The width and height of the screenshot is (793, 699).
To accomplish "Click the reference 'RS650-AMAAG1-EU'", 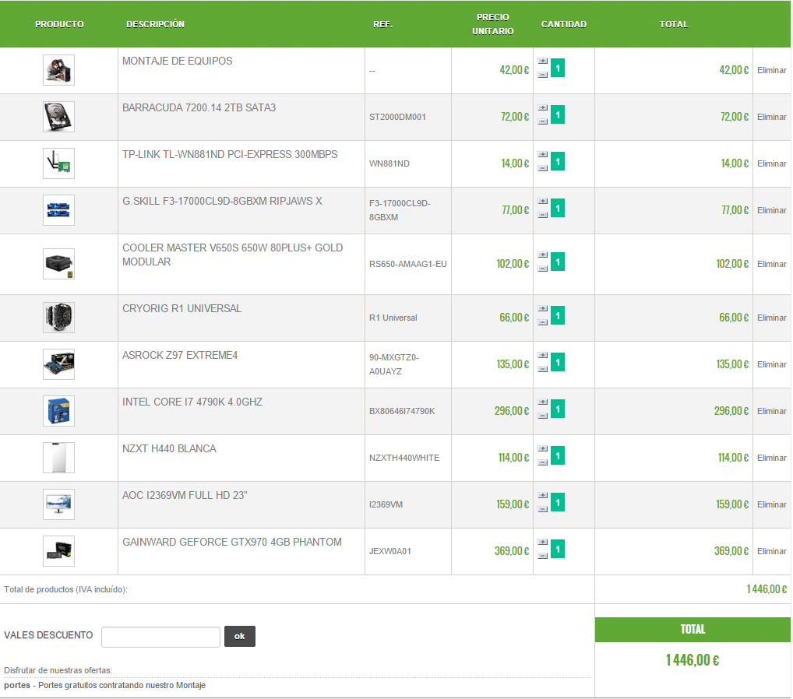I will (x=408, y=264).
